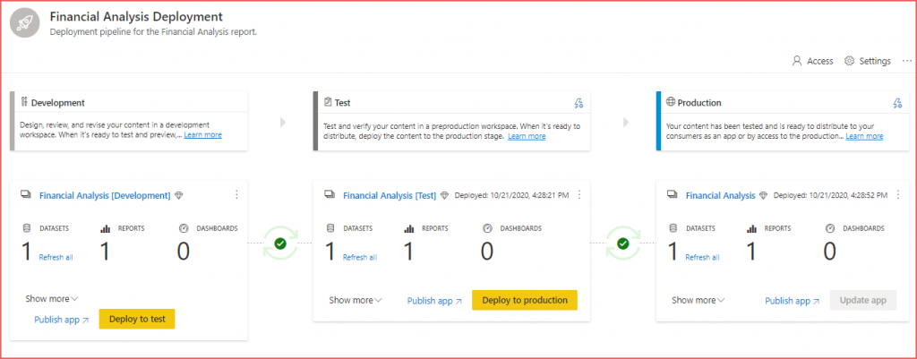Expand Show more on the Production card
This screenshot has height=359, width=917.
click(698, 300)
